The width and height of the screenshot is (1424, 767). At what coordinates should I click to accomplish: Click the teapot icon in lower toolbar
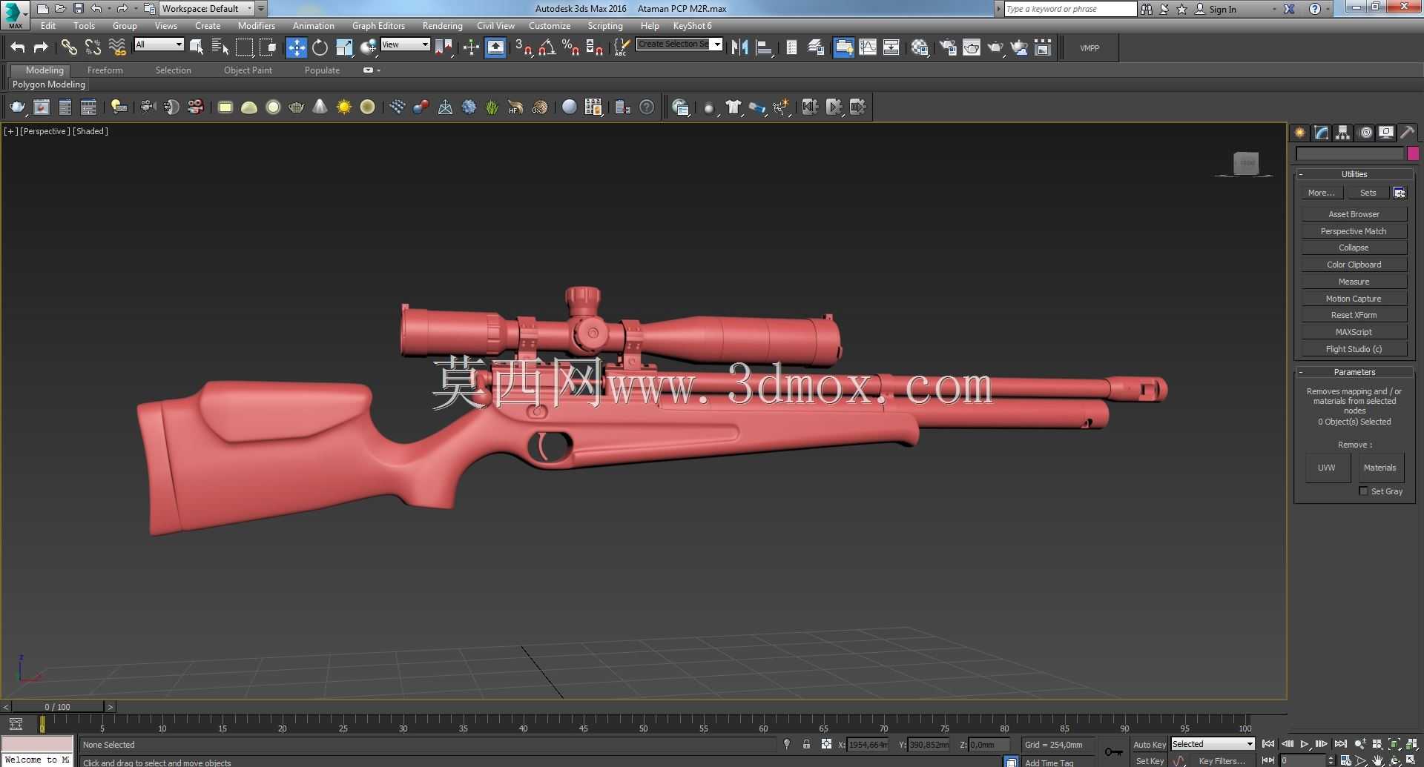[17, 107]
